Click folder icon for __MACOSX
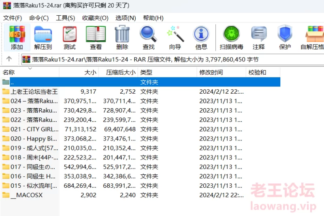This screenshot has width=324, height=216. [x=6, y=195]
